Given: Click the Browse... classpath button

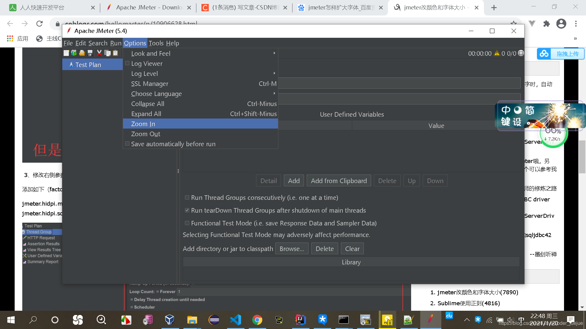Looking at the screenshot, I should tap(292, 249).
